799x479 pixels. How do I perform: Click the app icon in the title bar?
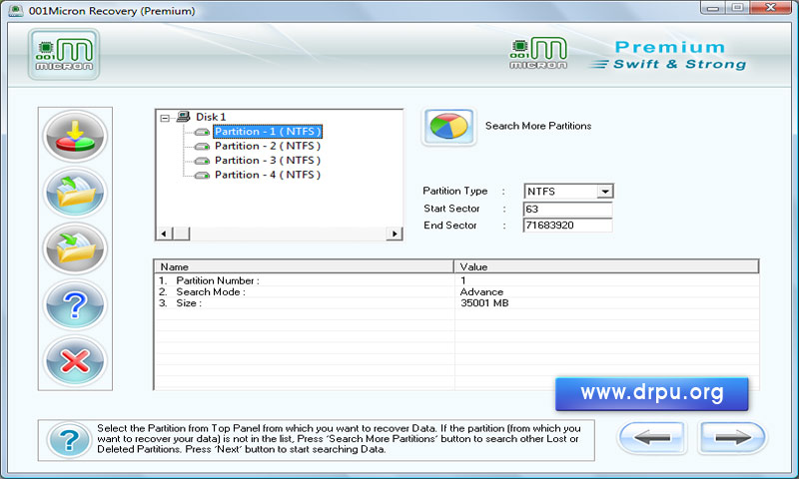click(16, 11)
